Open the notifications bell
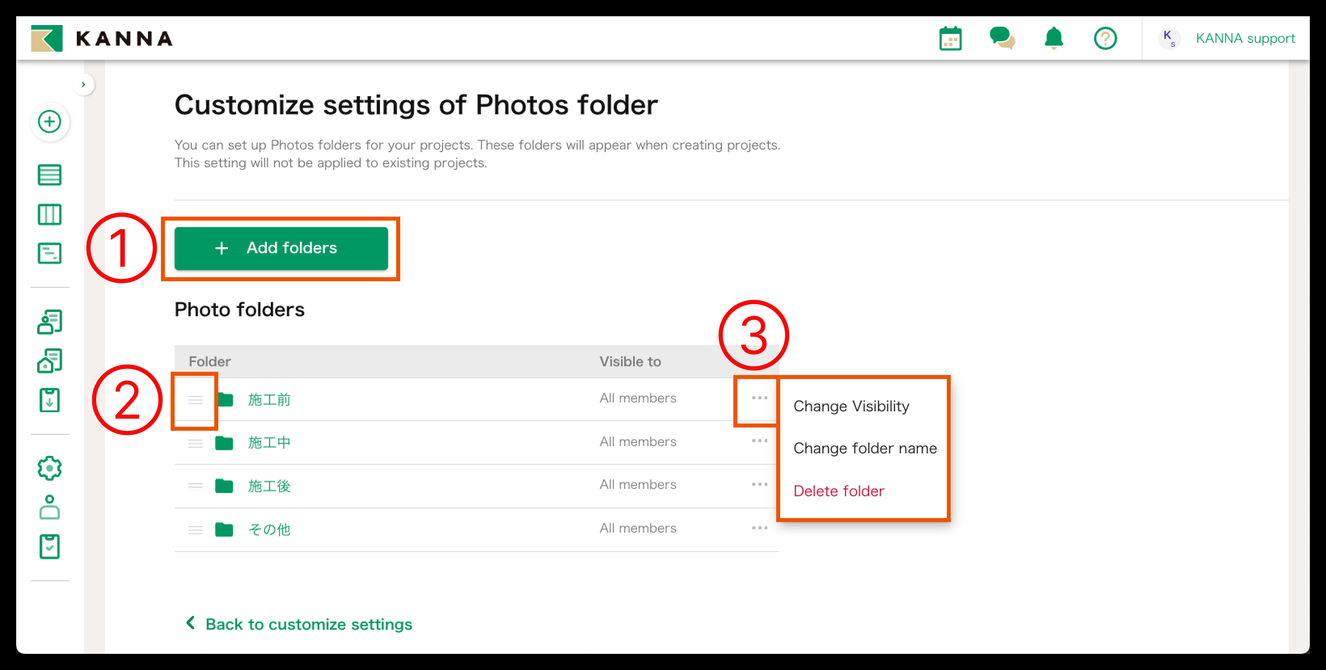Image resolution: width=1326 pixels, height=670 pixels. [x=1054, y=39]
